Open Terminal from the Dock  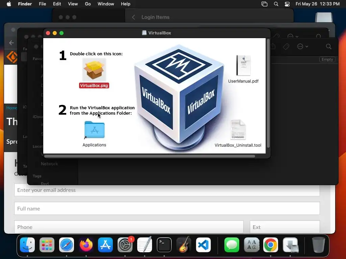pyautogui.click(x=164, y=245)
